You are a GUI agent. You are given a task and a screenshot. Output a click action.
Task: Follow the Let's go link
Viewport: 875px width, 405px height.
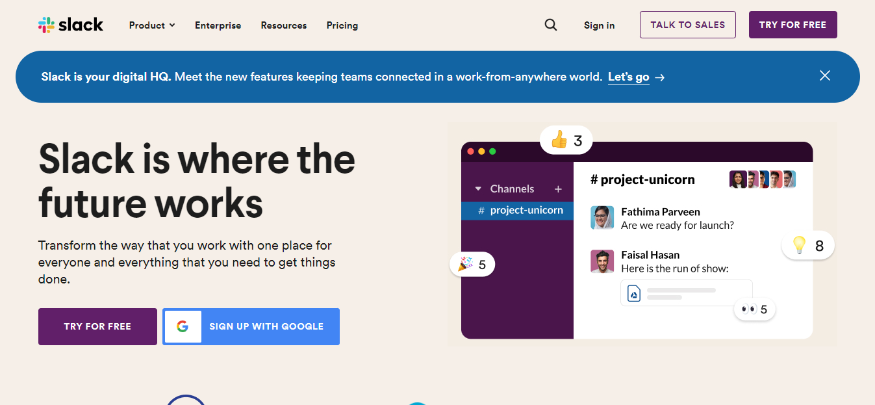click(629, 77)
